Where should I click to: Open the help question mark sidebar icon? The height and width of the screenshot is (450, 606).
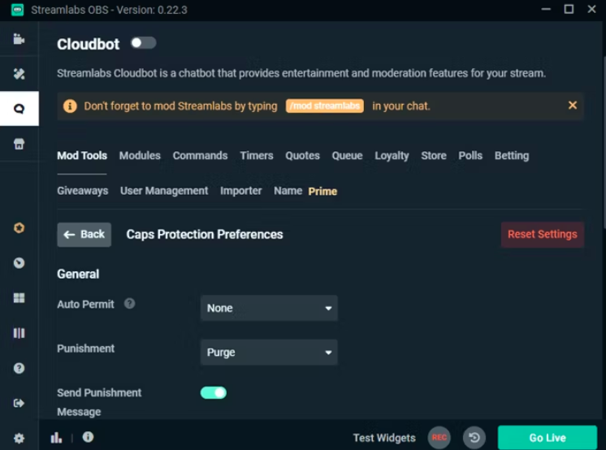19,368
